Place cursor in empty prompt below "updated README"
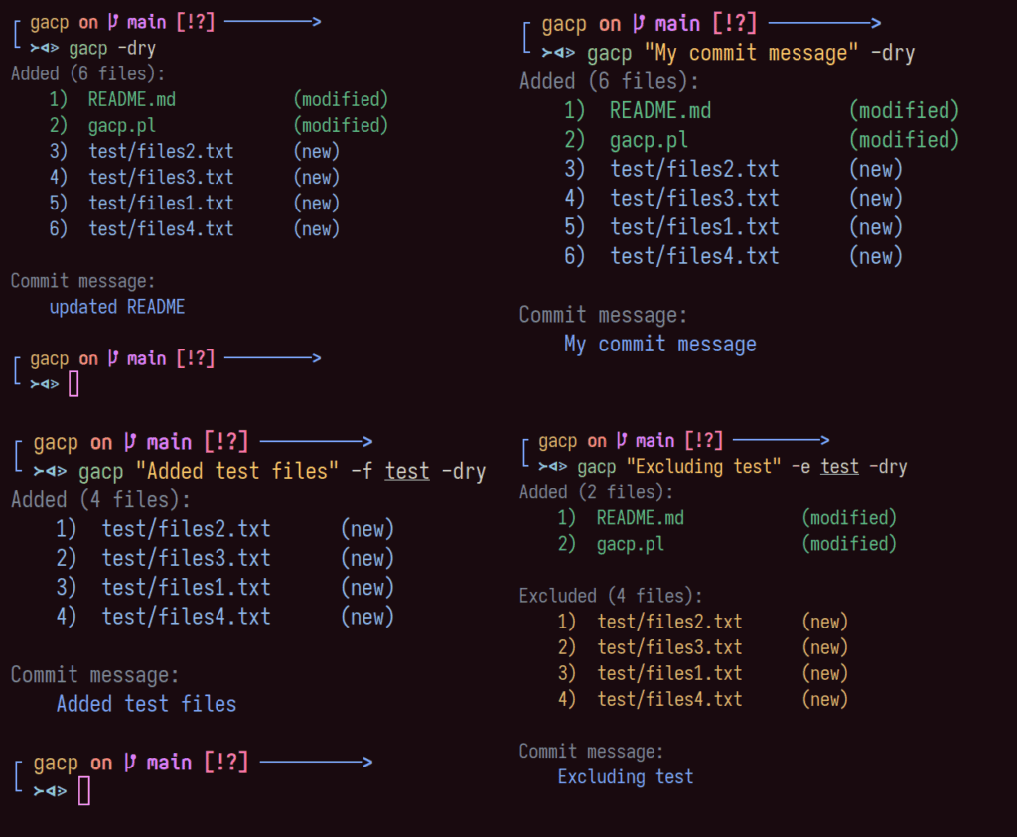 point(74,384)
